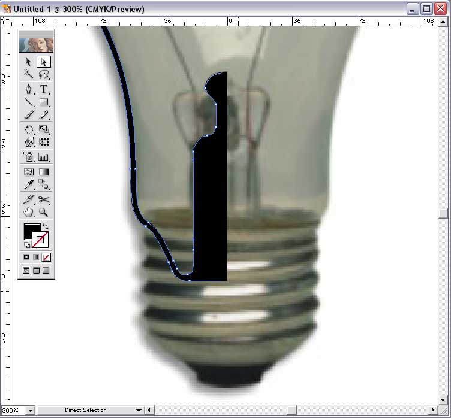
Task: Select the Direct Selection white arrow tool
Action: [44, 62]
